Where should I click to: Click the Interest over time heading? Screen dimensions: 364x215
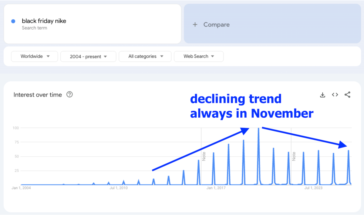37,95
